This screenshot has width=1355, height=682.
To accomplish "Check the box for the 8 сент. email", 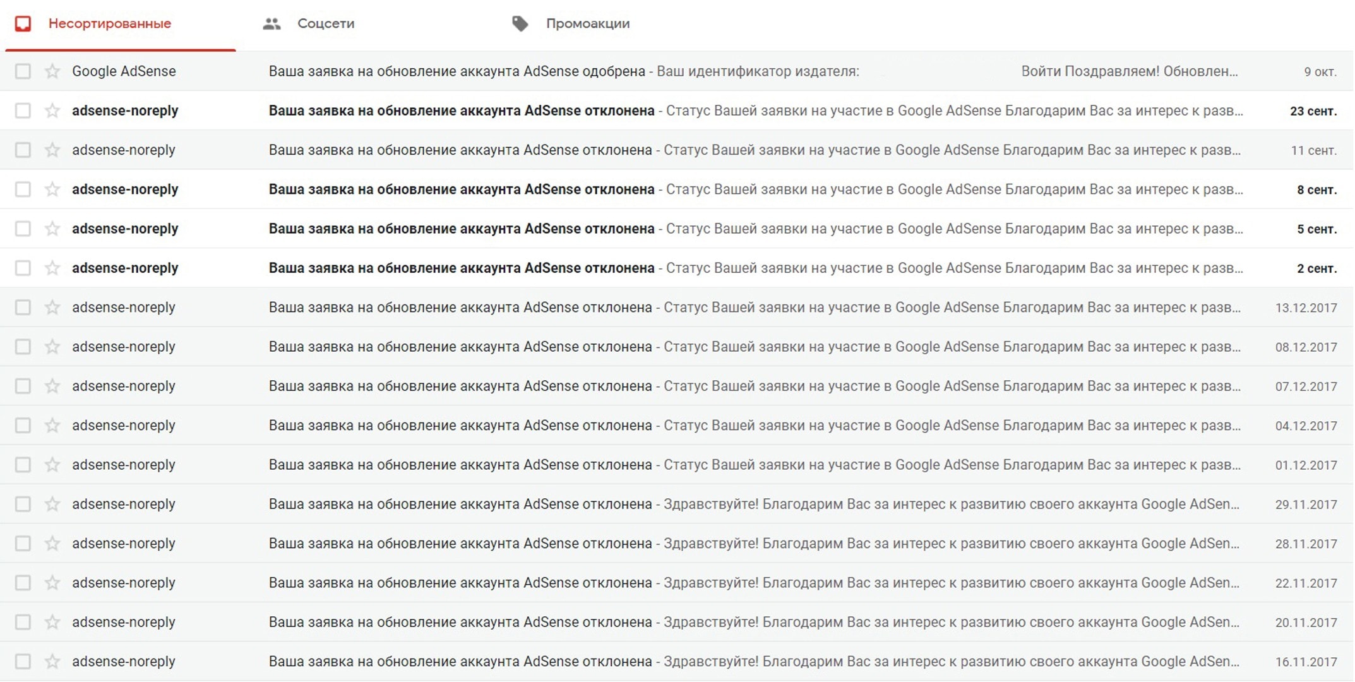I will click(x=23, y=189).
